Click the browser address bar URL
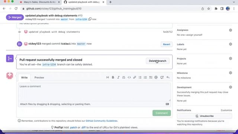This screenshot has height=134, width=238. pyautogui.click(x=54, y=9)
